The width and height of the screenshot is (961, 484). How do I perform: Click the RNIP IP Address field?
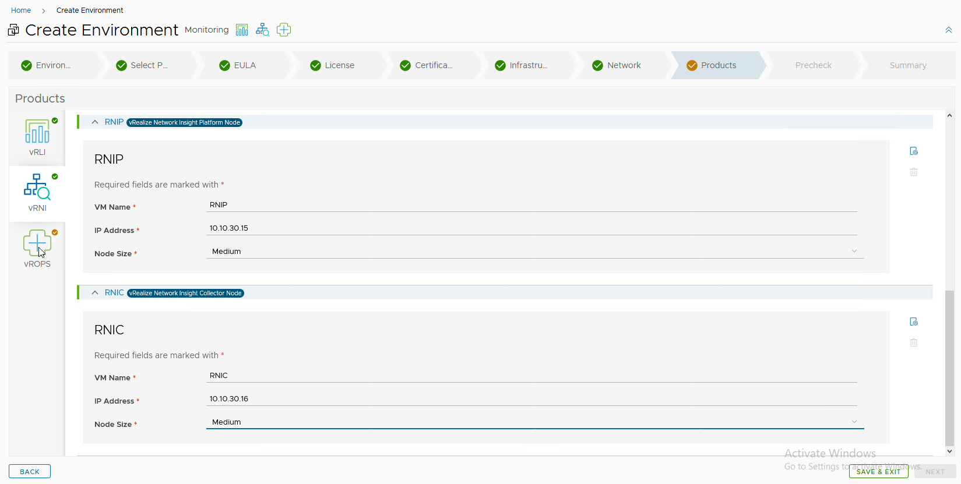[x=531, y=228]
